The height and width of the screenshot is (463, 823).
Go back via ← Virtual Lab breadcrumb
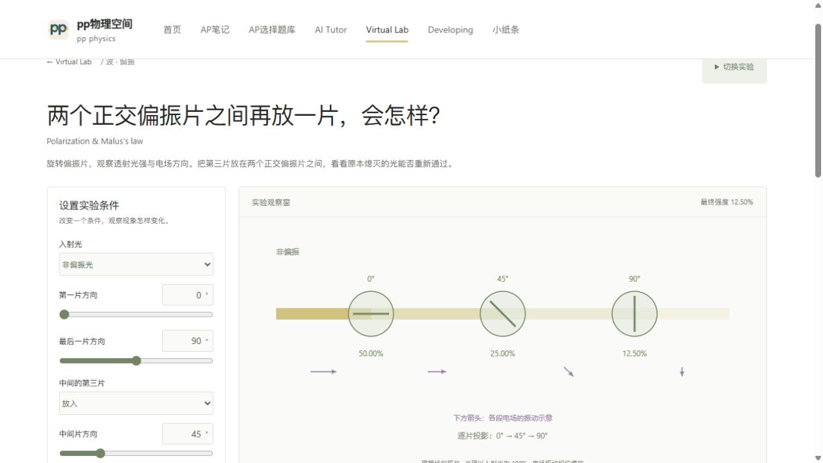(69, 62)
